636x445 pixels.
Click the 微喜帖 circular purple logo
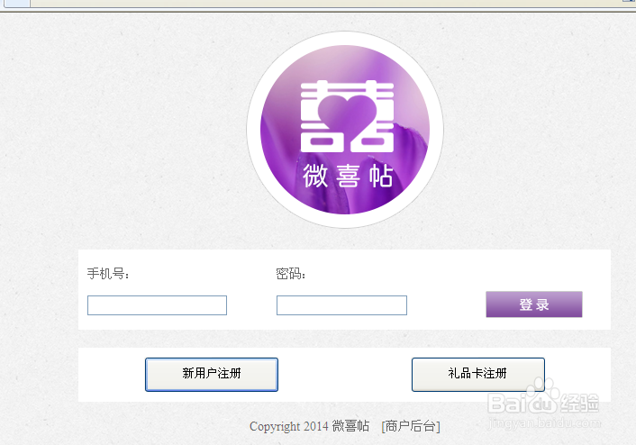345,130
